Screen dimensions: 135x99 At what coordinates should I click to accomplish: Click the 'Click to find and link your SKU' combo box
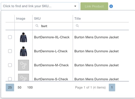click(40, 6)
